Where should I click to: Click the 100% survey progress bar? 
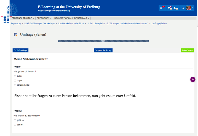(x=103, y=41)
